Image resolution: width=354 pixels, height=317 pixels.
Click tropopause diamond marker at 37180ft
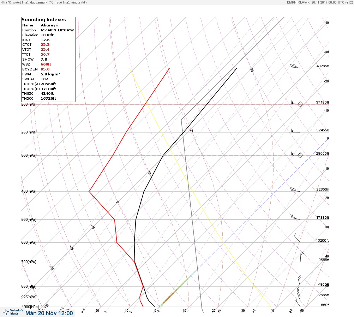[300, 104]
